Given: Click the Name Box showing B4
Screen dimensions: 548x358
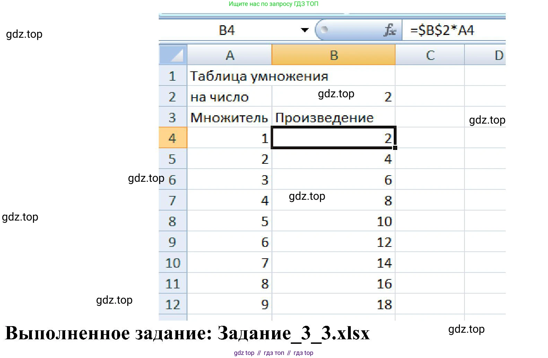Looking at the screenshot, I should point(227,30).
